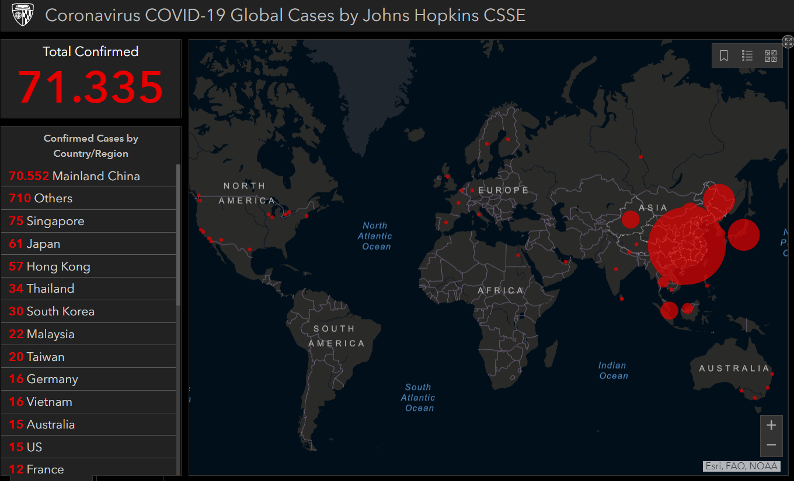Screen dimensions: 794x481
Task: Select the South Korea row
Action: coord(89,312)
